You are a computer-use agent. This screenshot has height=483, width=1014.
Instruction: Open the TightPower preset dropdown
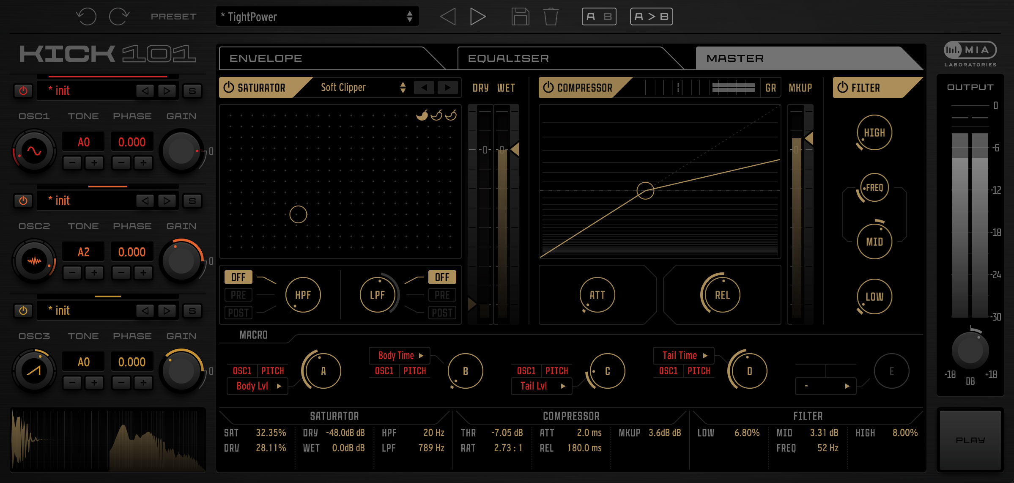click(317, 16)
